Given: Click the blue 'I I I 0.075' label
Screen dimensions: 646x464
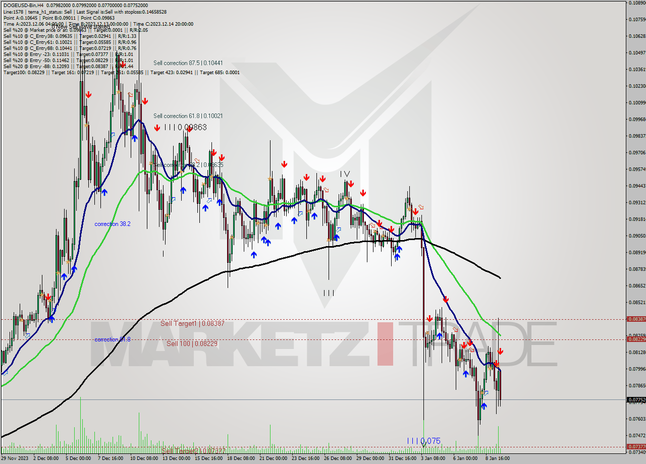Looking at the screenshot, I should [x=423, y=441].
